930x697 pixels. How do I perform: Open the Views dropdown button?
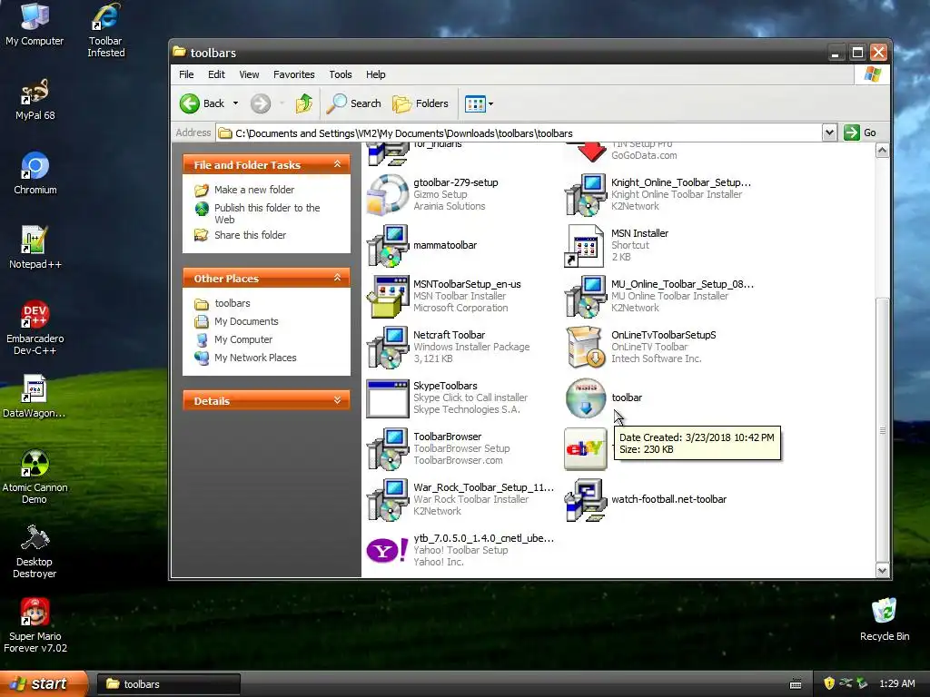[479, 104]
